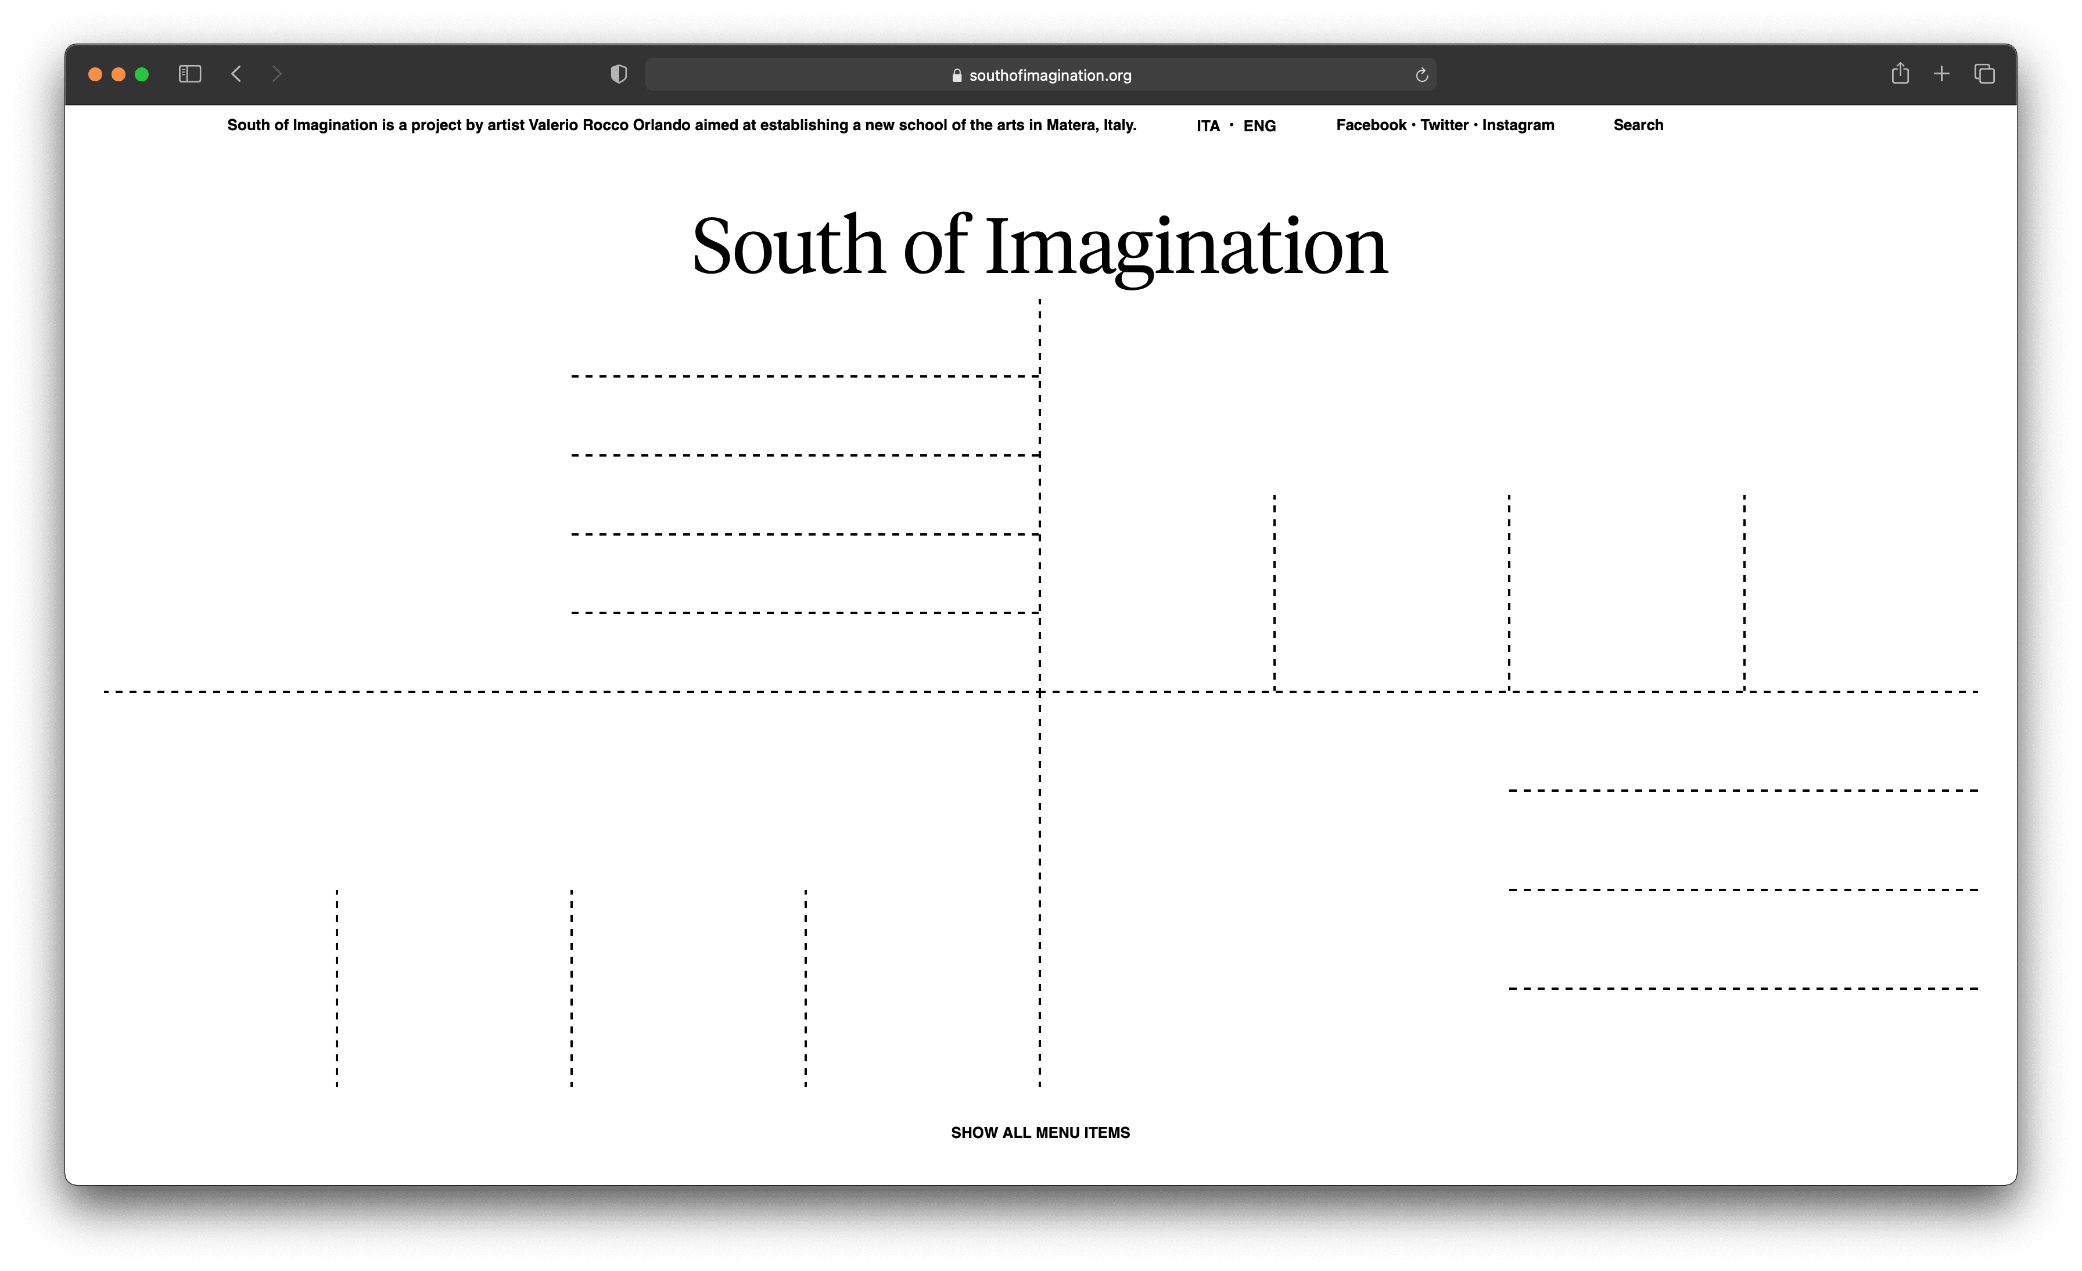The height and width of the screenshot is (1271, 2082).
Task: Switch site language to ENG
Action: point(1259,126)
